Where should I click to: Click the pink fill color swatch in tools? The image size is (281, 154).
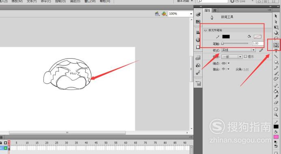point(276,137)
